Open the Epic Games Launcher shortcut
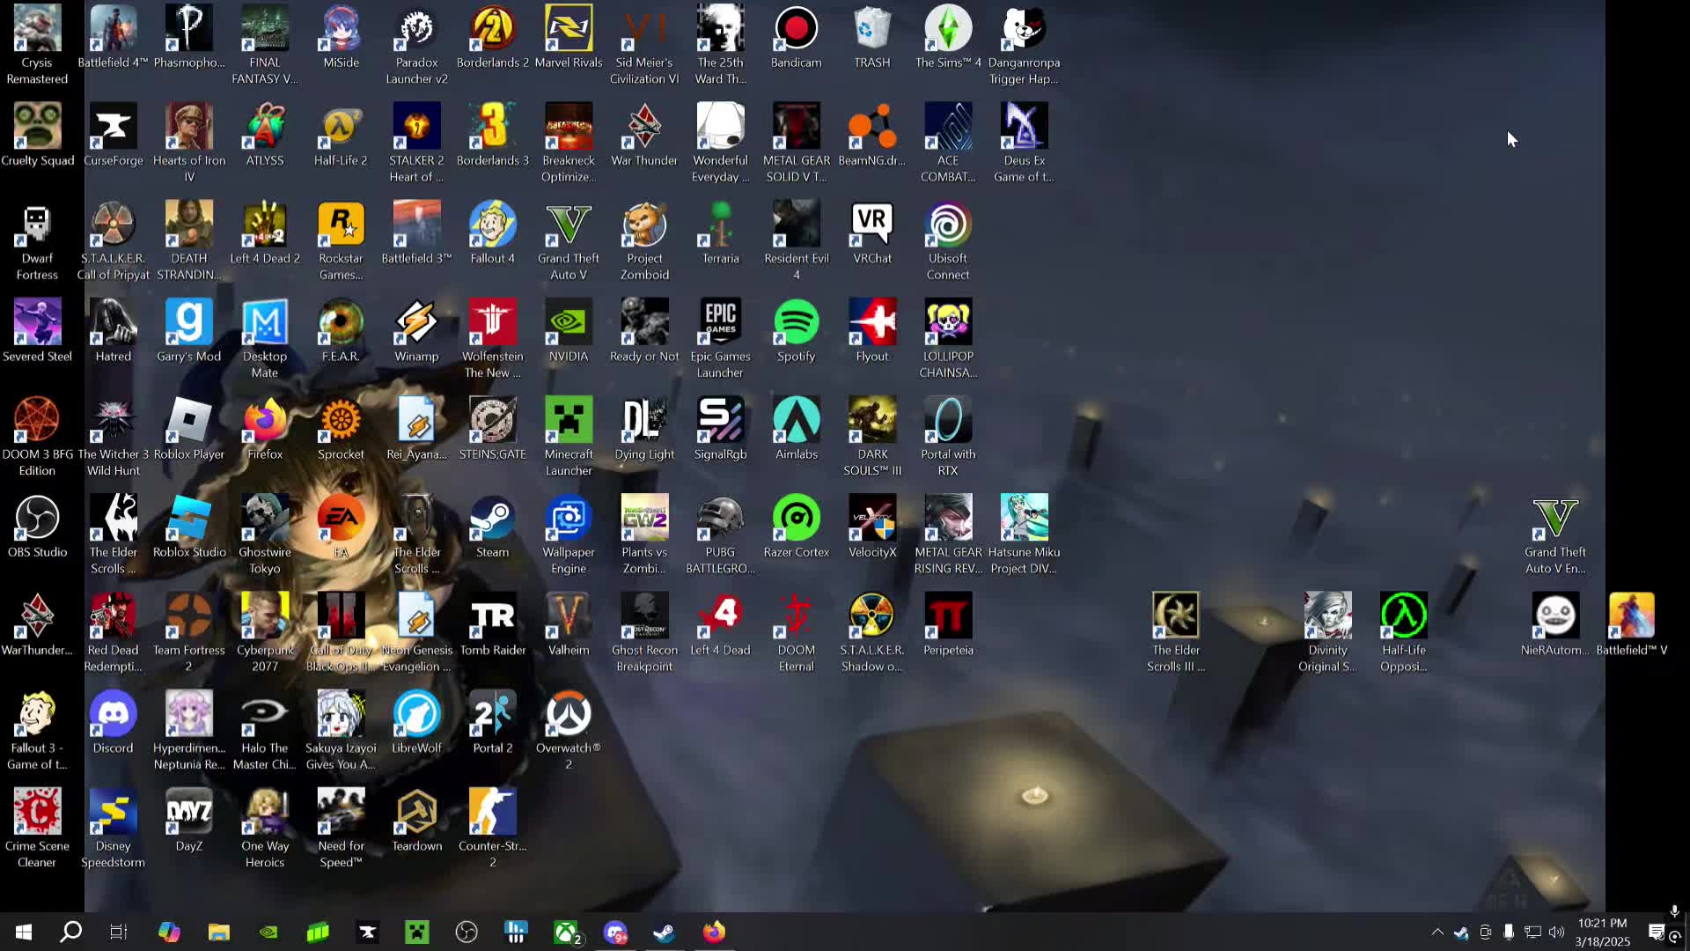 pyautogui.click(x=720, y=340)
